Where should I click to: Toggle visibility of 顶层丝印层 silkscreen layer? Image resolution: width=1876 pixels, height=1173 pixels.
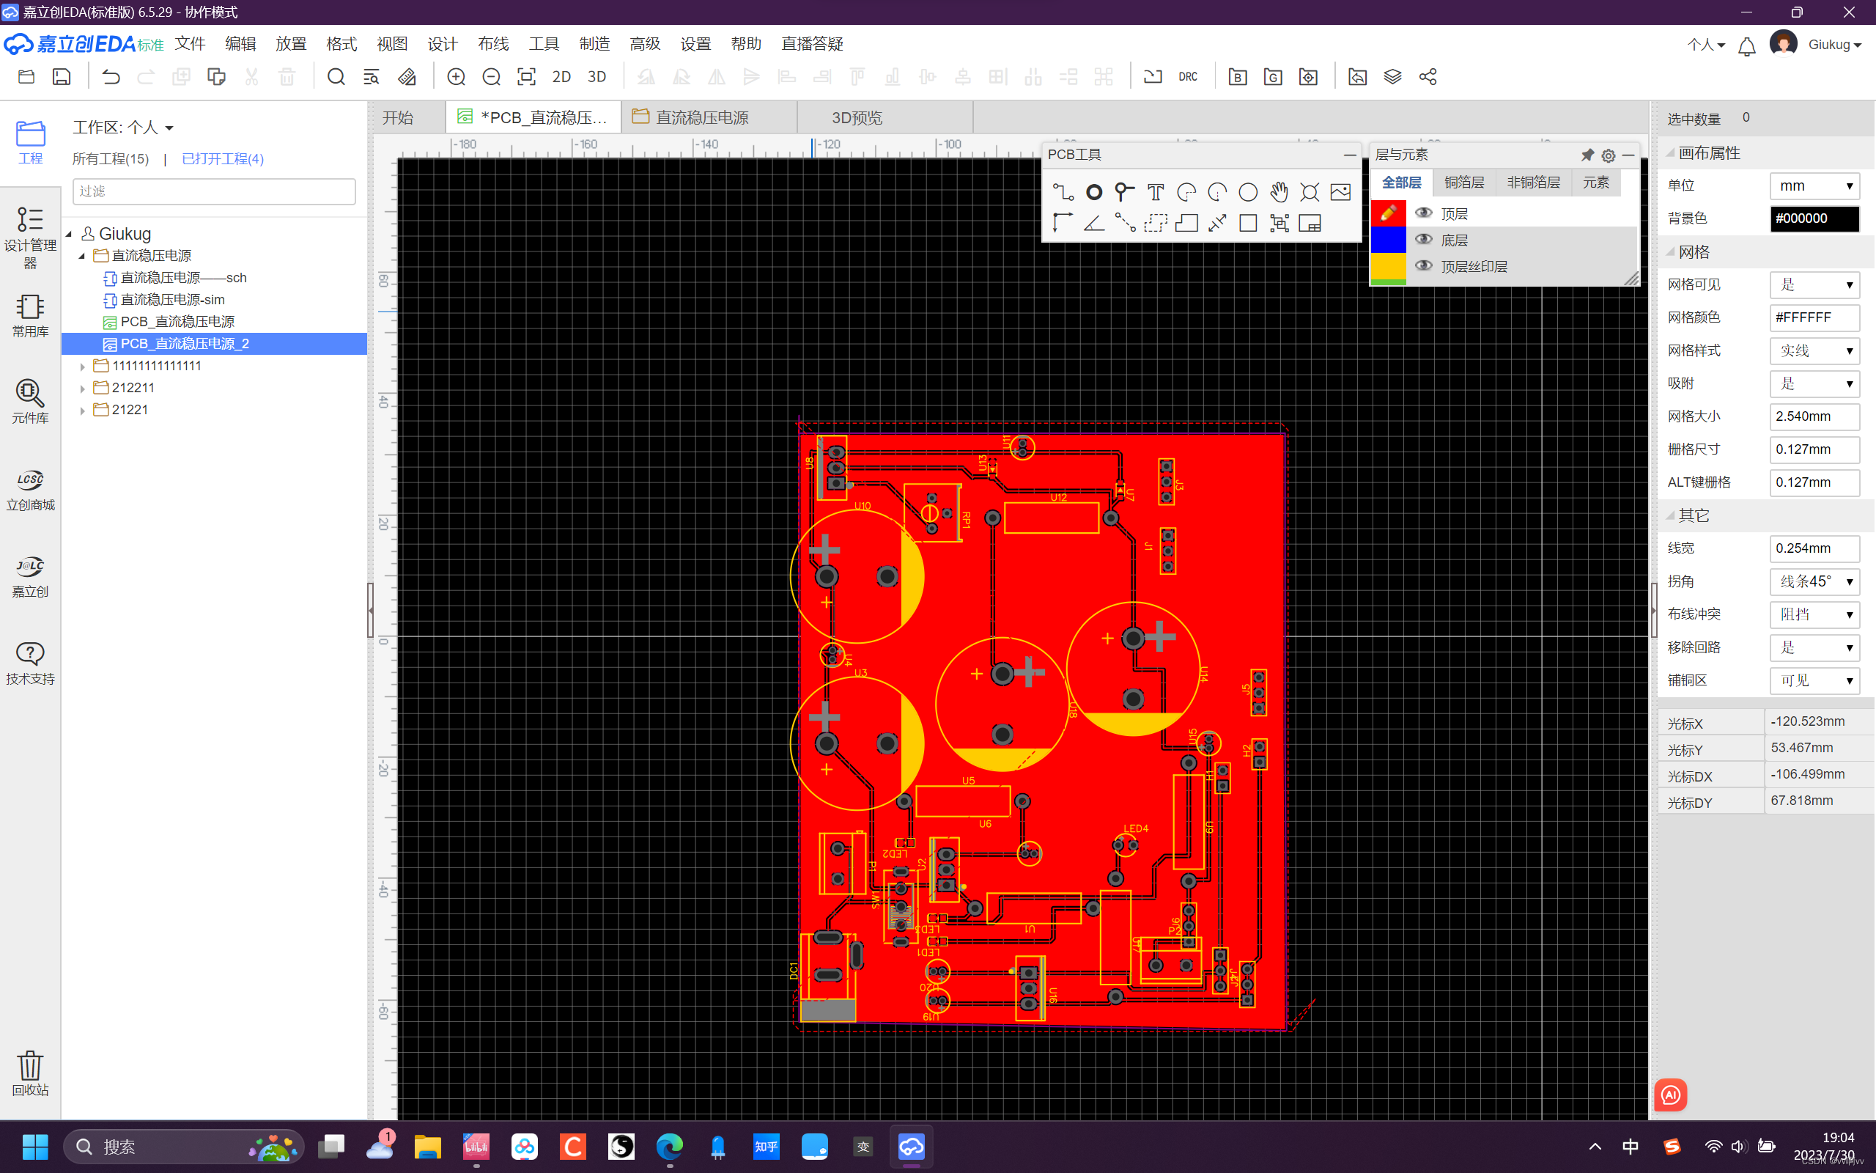(1423, 266)
